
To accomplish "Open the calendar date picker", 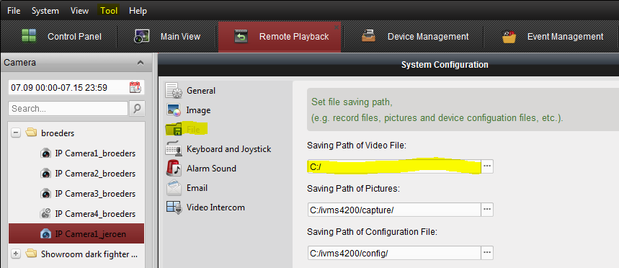I will click(135, 87).
